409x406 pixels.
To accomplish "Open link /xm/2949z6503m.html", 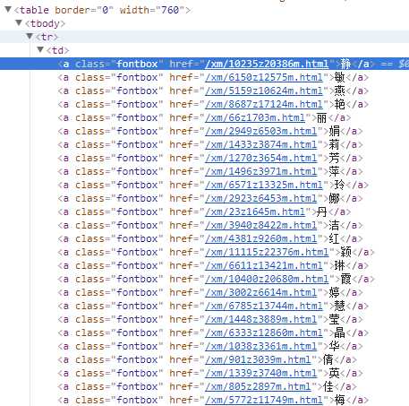I will pyautogui.click(x=260, y=131).
